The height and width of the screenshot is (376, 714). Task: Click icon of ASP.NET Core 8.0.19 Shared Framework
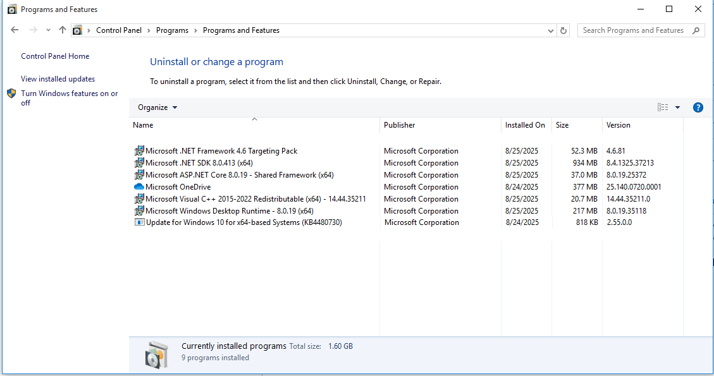139,175
